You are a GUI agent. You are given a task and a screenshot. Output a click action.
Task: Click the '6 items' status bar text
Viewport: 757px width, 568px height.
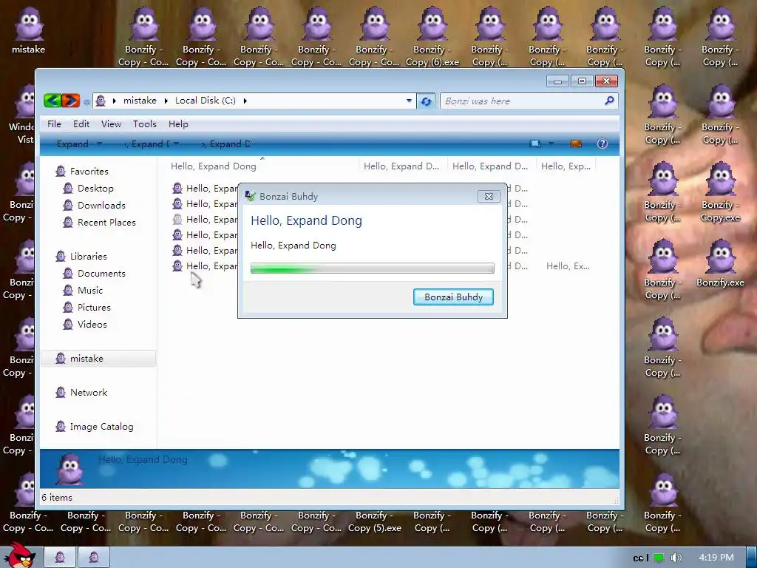57,498
